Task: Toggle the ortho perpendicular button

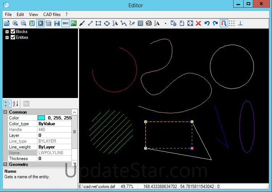Action: (x=240, y=23)
